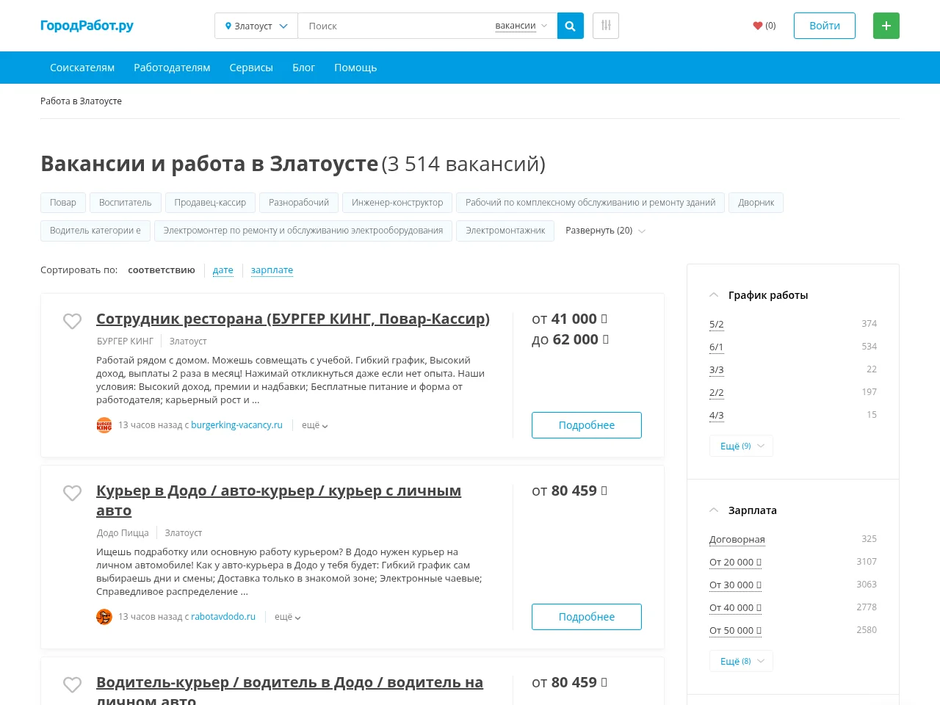Select the Рабочий по комплексному обслуживанию tag
Image resolution: width=940 pixels, height=705 pixels.
590,203
